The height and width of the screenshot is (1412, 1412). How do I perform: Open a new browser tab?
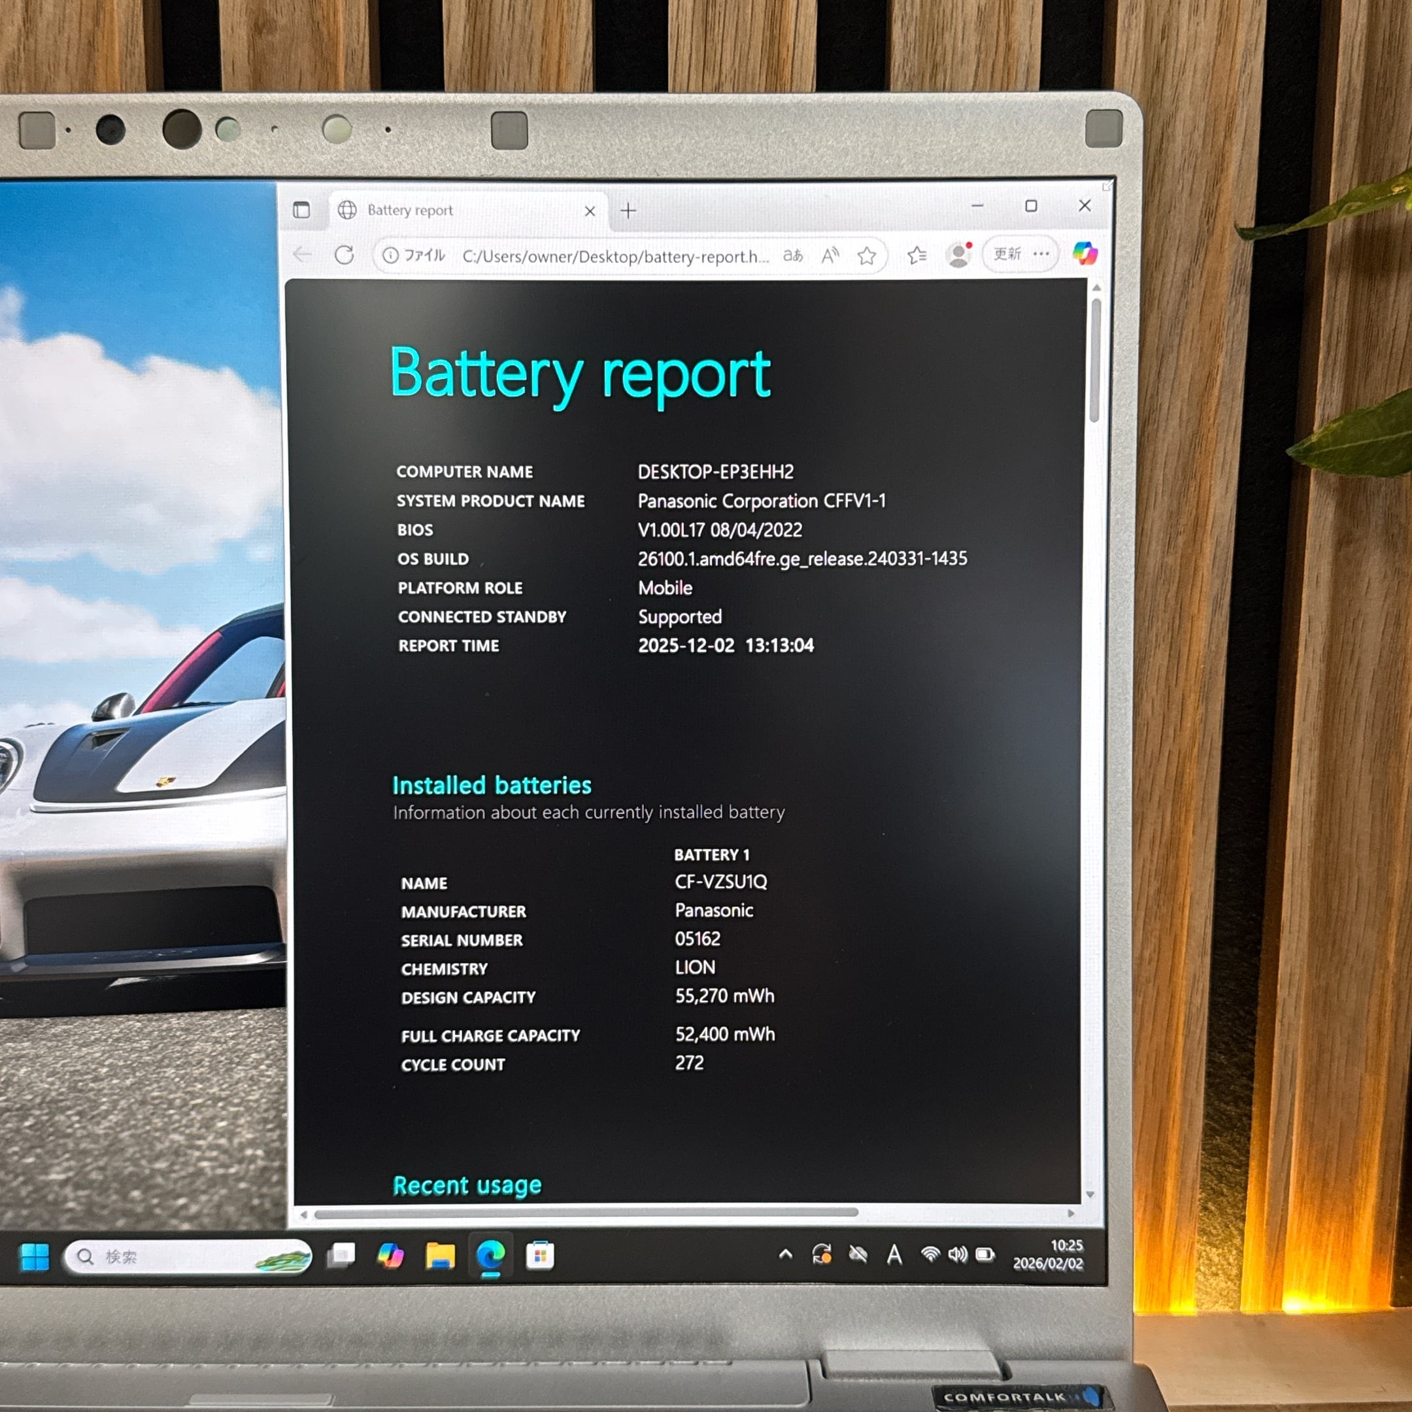[x=628, y=211]
